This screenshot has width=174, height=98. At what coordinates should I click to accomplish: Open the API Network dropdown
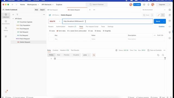pyautogui.click(x=47, y=5)
